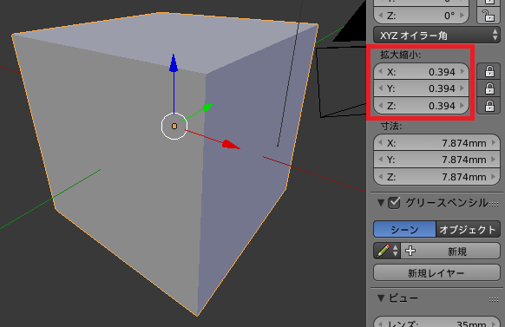Decrease Scale Y with left arrow
The image size is (505, 327).
381,88
